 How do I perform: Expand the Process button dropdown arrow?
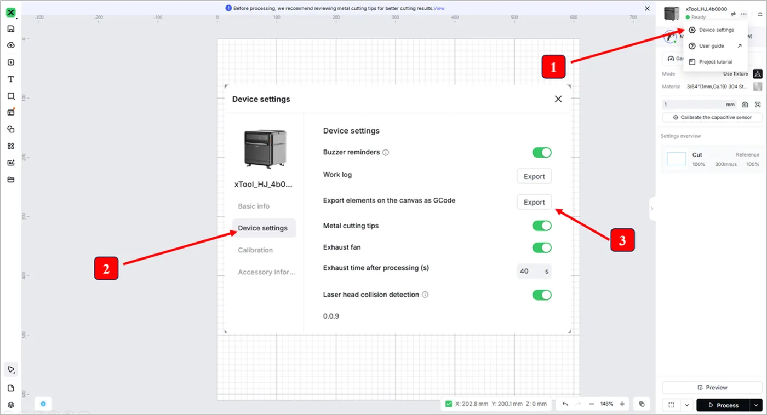(757, 405)
